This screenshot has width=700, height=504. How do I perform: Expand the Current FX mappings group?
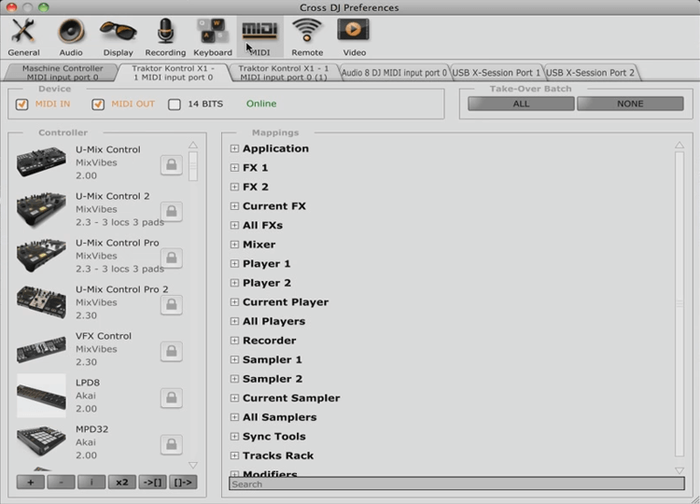coord(234,205)
